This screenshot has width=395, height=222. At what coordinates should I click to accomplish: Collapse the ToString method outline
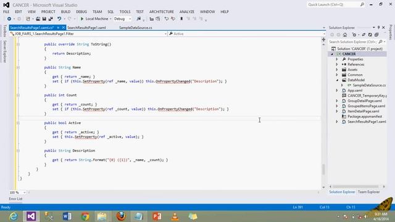(x=18, y=44)
